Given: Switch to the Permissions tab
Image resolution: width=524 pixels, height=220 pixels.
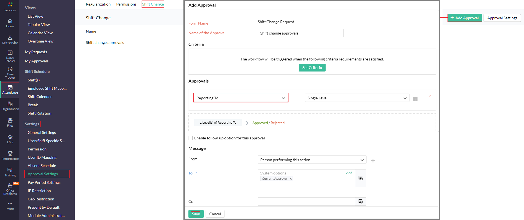Looking at the screenshot, I should (126, 4).
